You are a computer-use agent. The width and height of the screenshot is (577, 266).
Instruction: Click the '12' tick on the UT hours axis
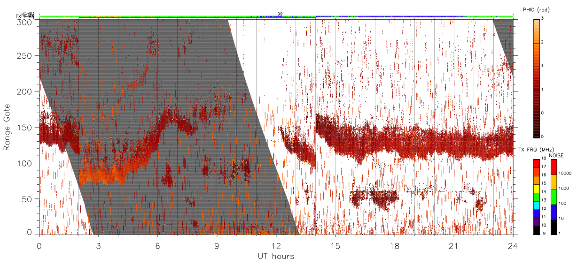(x=276, y=245)
